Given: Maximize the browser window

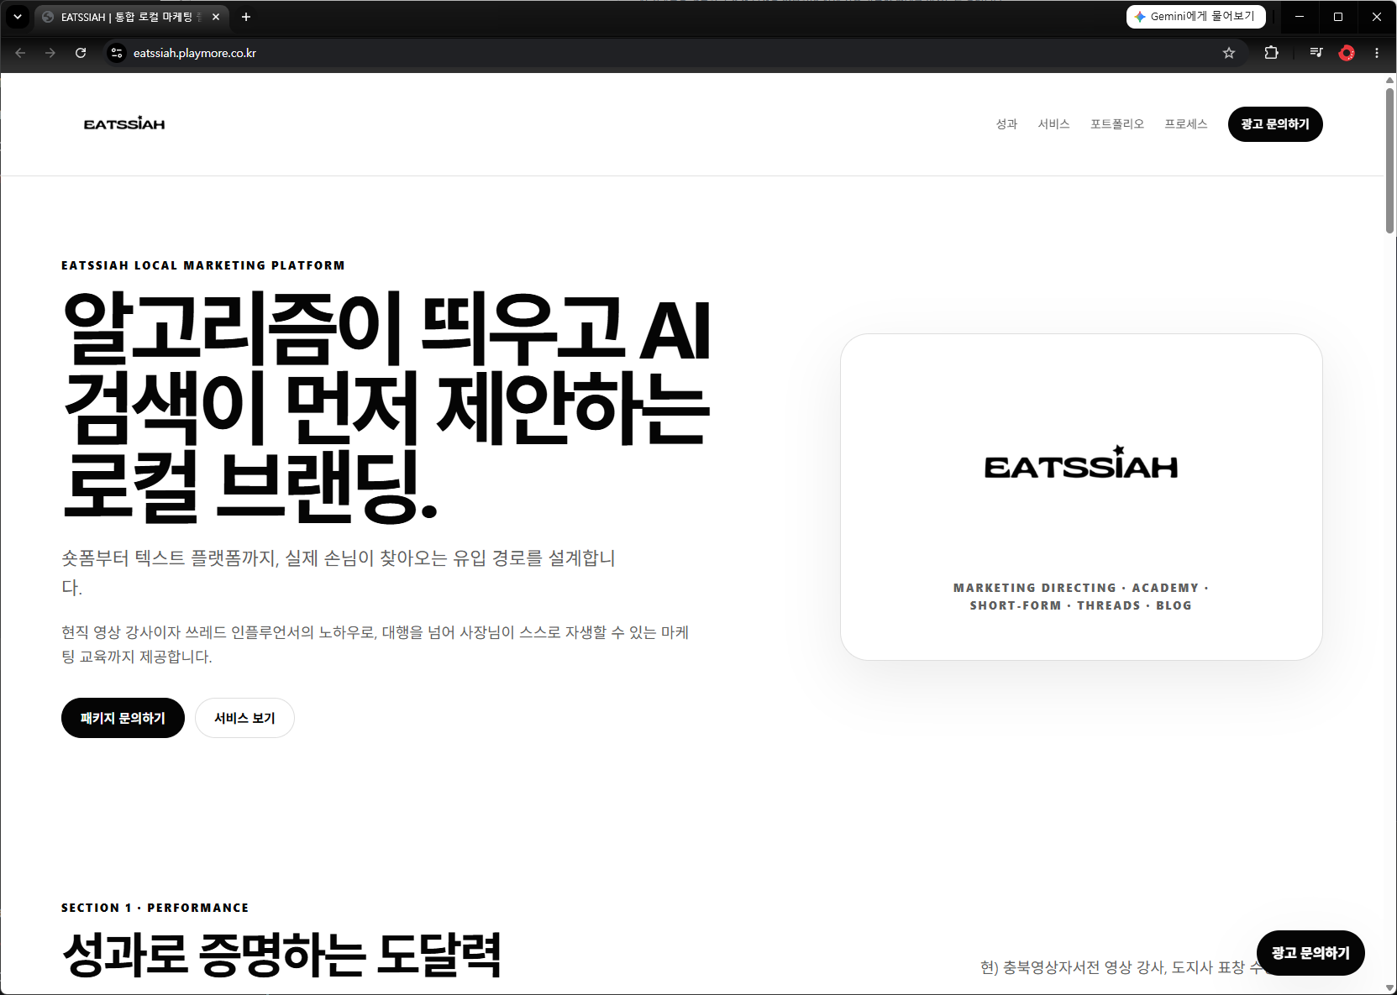Looking at the screenshot, I should [x=1338, y=17].
